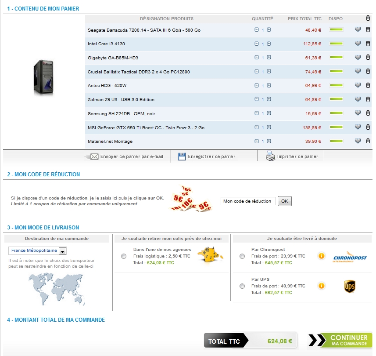
Task: Add Seagate Barracuda to wishlist heart
Action: coord(358,29)
